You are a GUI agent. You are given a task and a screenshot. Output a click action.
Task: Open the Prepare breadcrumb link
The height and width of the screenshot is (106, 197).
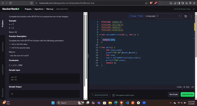pos(28,9)
